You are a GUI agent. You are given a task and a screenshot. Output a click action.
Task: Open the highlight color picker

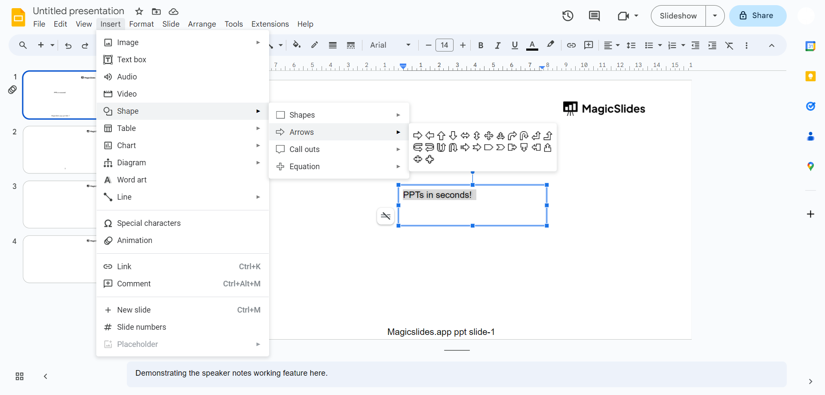[550, 45]
